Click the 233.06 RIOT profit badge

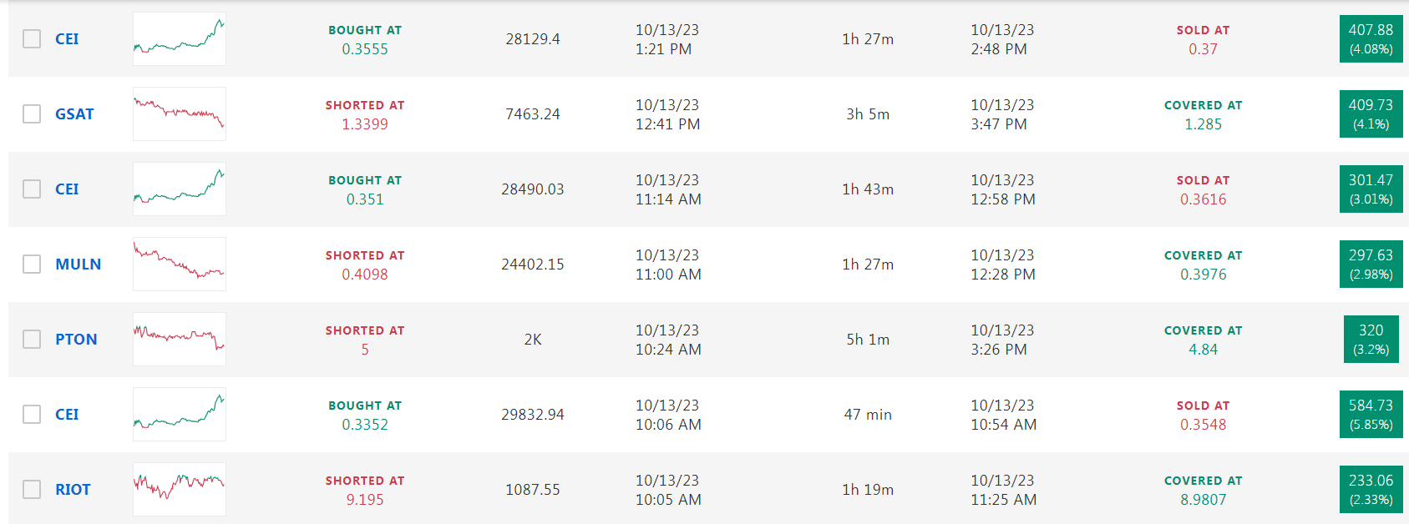coord(1371,489)
